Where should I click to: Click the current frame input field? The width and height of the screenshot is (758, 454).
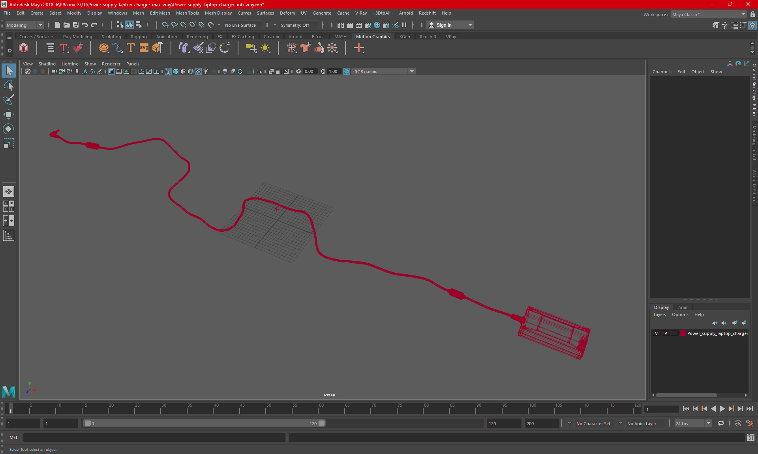click(661, 409)
